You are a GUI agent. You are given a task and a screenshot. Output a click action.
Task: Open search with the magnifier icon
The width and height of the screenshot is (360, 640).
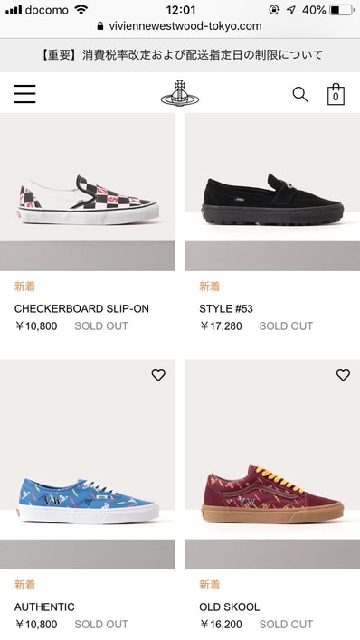(x=300, y=95)
